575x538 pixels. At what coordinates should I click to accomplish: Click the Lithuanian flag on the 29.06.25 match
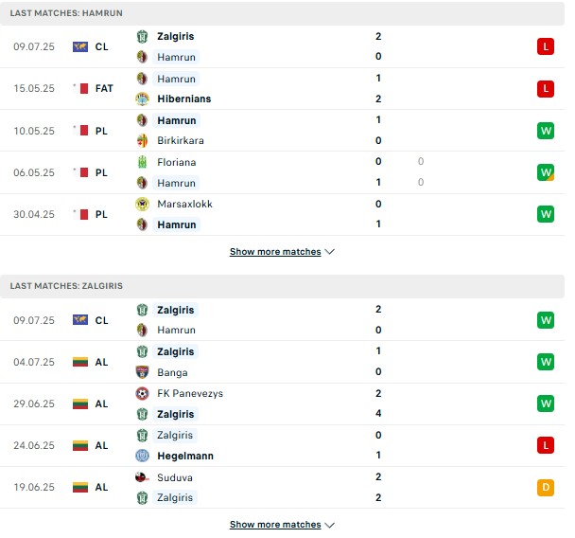pos(80,403)
